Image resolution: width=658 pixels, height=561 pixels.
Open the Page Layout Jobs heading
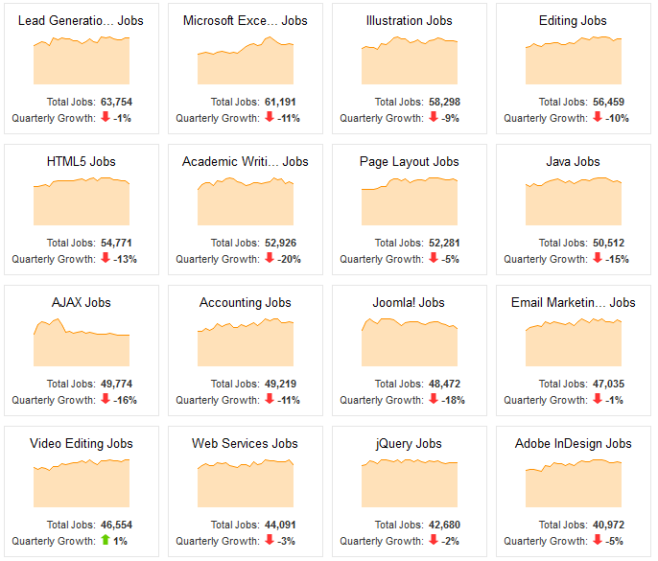click(410, 161)
